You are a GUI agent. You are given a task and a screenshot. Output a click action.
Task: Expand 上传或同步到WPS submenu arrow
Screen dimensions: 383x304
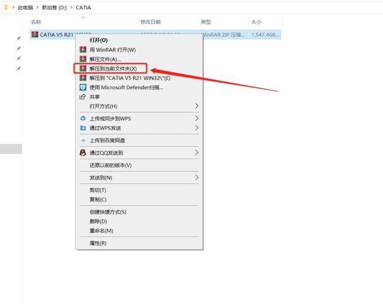[197, 119]
